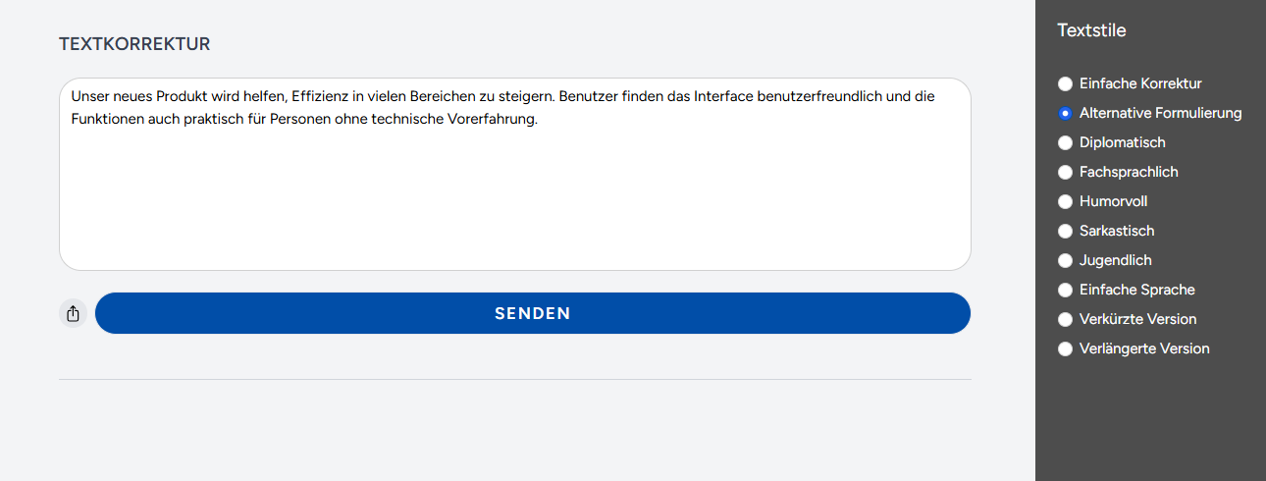Enable the Fachsprachlich text style
The image size is (1266, 481).
pos(1065,173)
